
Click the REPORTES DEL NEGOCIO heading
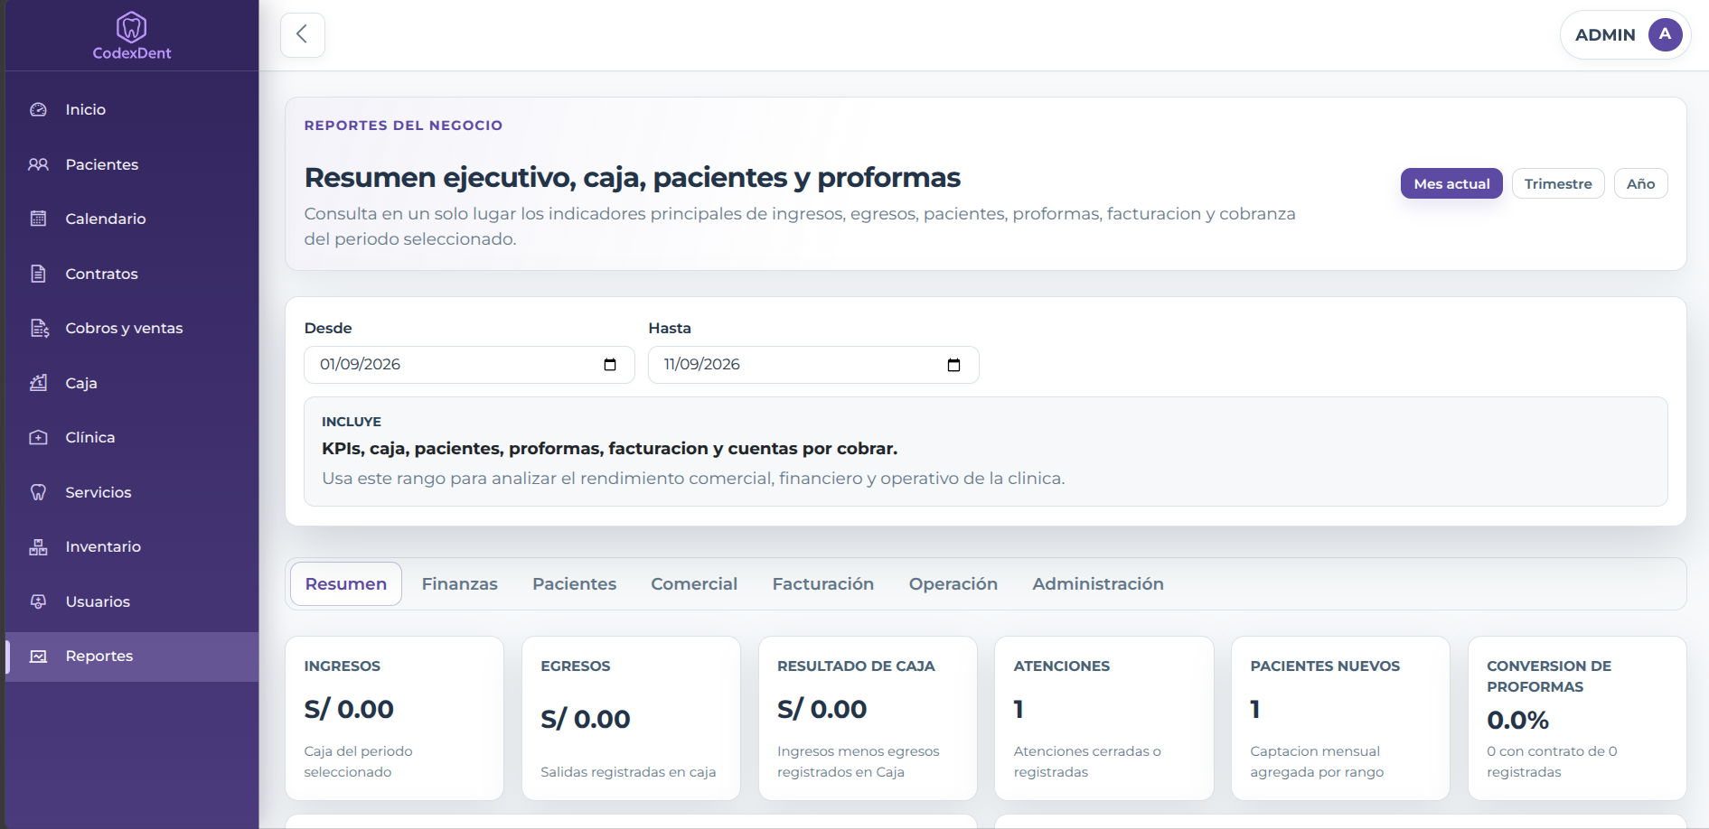pyautogui.click(x=403, y=126)
